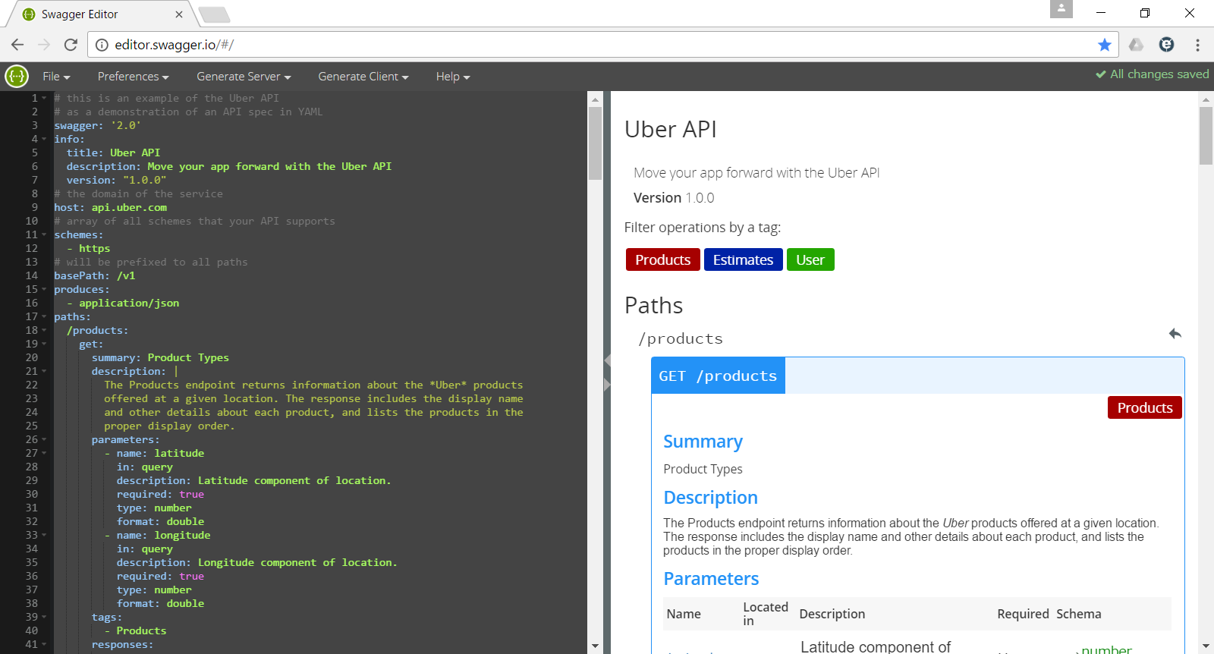1214x654 pixels.
Task: Open the File menu
Action: 56,77
